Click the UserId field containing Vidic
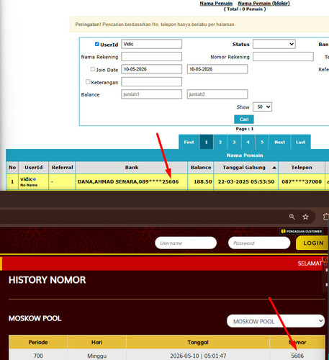Viewport: 329px width, 360px height. point(151,44)
